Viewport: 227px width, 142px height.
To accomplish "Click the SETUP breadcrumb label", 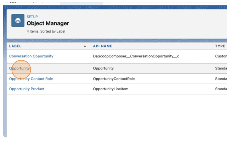I will [x=32, y=17].
